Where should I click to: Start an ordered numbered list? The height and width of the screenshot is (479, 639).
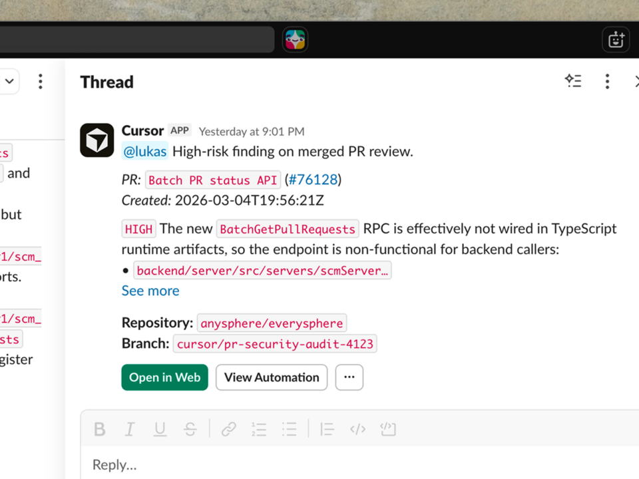(259, 429)
